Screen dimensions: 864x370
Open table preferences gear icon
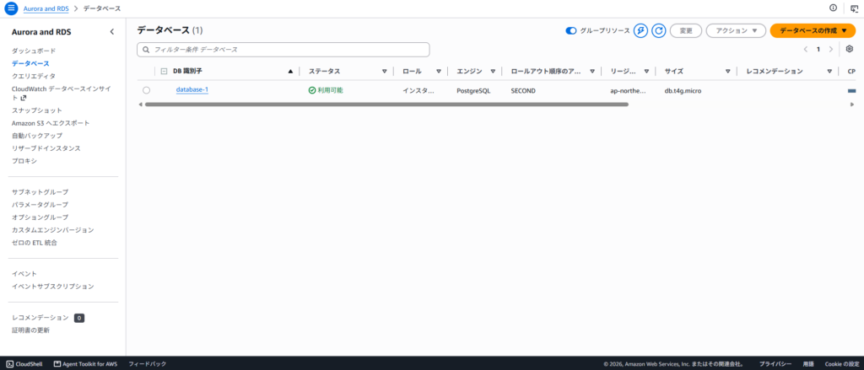(x=849, y=49)
